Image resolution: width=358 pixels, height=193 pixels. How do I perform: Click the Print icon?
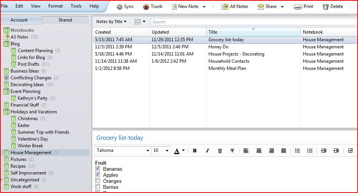click(298, 6)
